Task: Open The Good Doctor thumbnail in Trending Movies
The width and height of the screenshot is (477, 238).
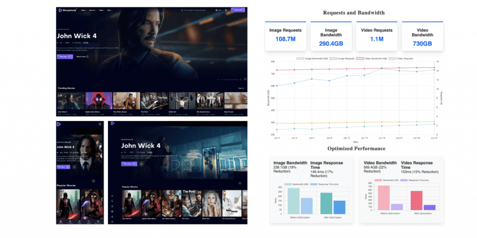Action: (x=210, y=101)
